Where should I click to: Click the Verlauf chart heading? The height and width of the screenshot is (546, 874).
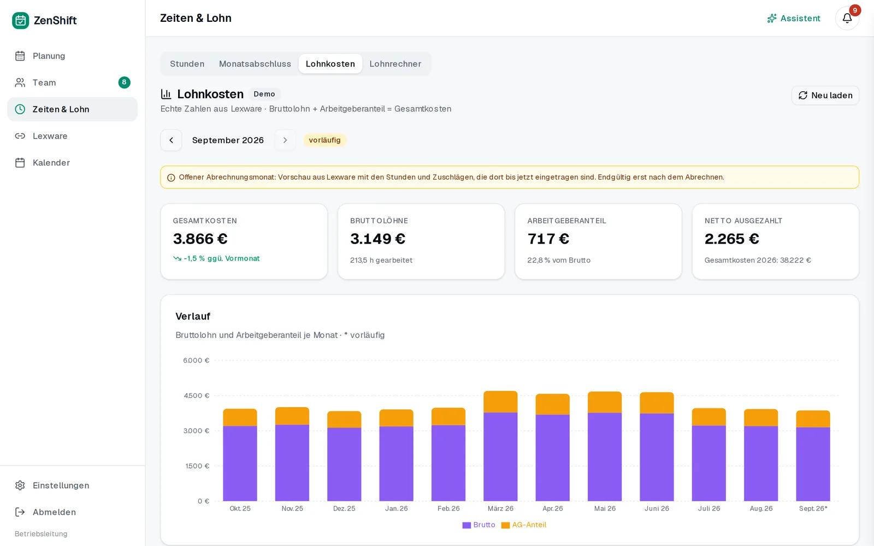(x=193, y=317)
